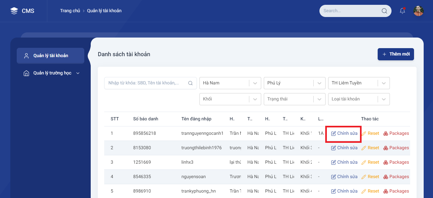Image resolution: width=433 pixels, height=198 pixels.
Task: Open Packages for linhx3 row
Action: click(396, 162)
